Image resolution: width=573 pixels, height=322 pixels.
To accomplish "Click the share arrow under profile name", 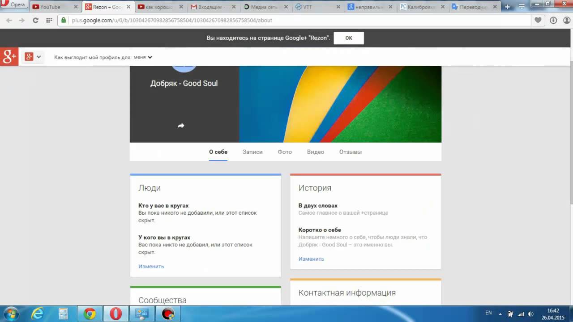I will click(181, 126).
